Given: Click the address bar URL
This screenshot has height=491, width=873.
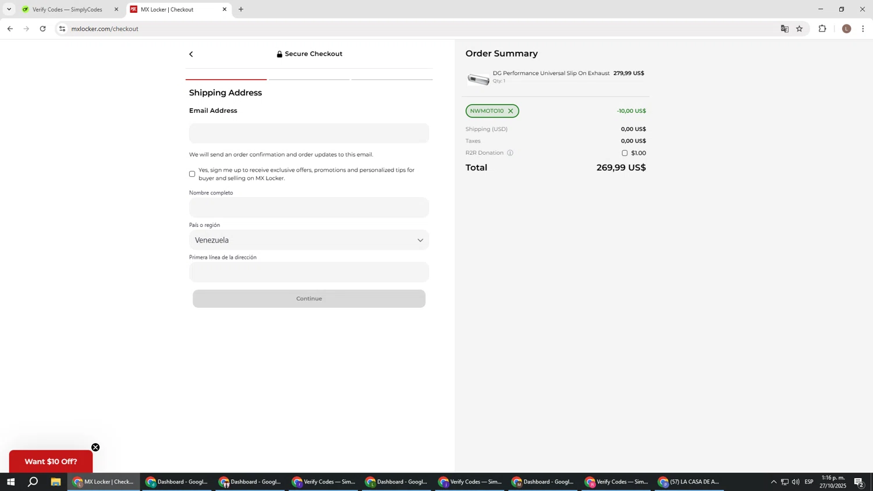Looking at the screenshot, I should [x=105, y=29].
